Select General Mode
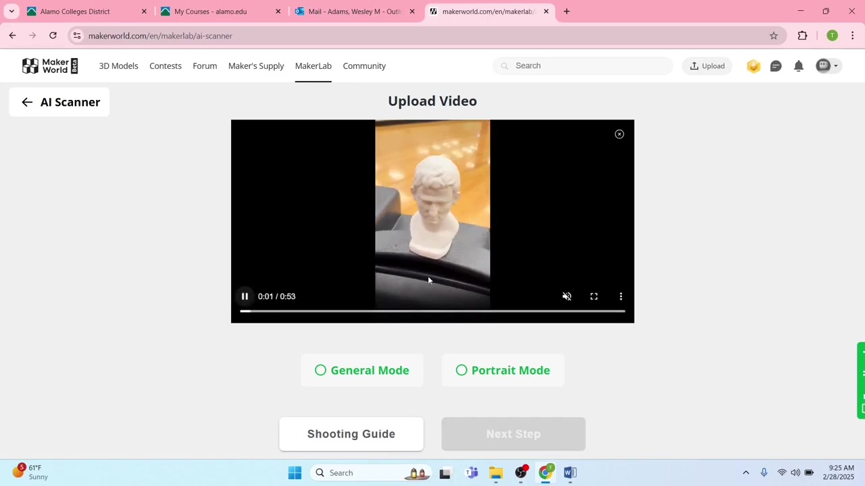 pyautogui.click(x=362, y=370)
